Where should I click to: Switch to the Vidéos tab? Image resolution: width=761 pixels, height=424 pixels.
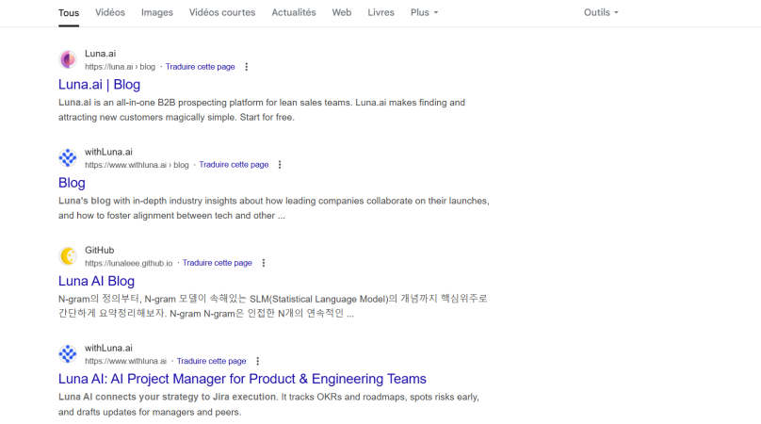point(110,12)
